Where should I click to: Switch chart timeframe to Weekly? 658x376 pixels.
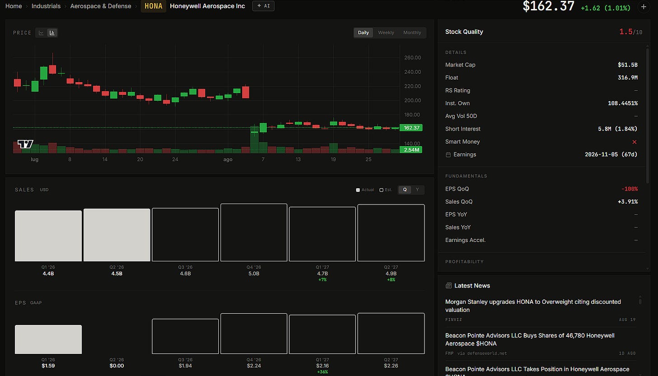tap(386, 32)
